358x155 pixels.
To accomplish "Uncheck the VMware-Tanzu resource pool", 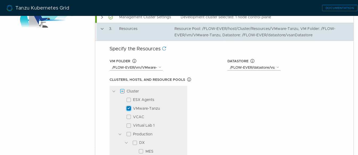I will (129, 108).
